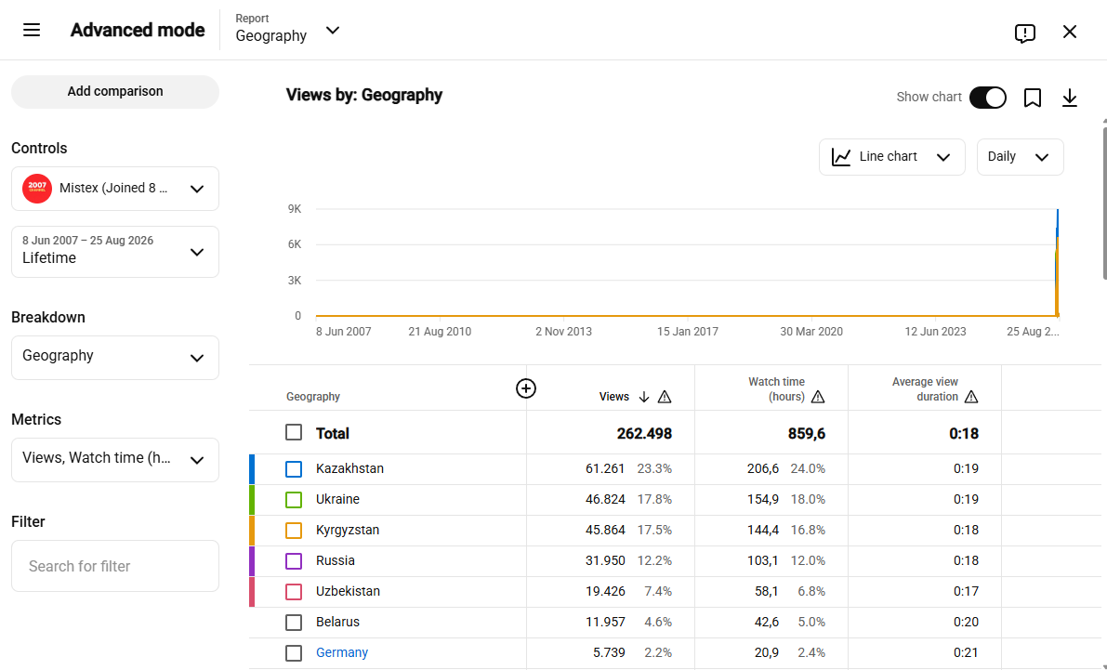Click the Average view duration warning icon
The image size is (1107, 670).
[971, 397]
